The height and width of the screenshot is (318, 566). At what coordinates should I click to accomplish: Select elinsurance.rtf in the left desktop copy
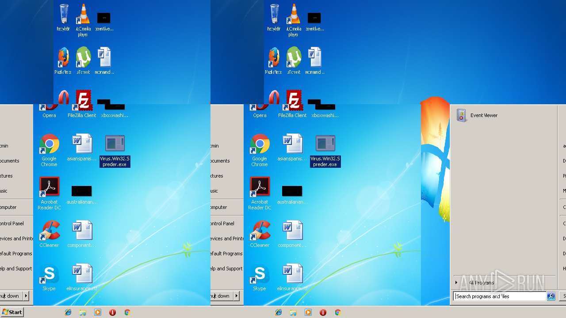click(82, 277)
